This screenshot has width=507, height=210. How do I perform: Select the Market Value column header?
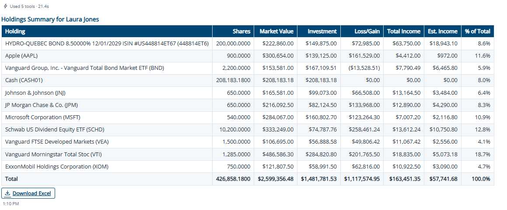pyautogui.click(x=276, y=31)
